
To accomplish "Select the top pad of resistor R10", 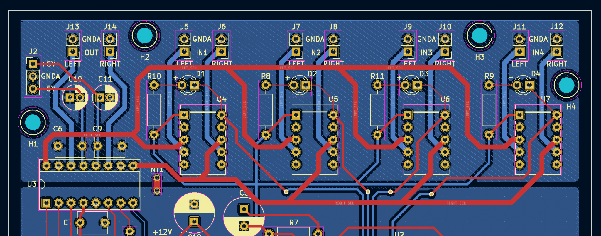I will pos(154,85).
